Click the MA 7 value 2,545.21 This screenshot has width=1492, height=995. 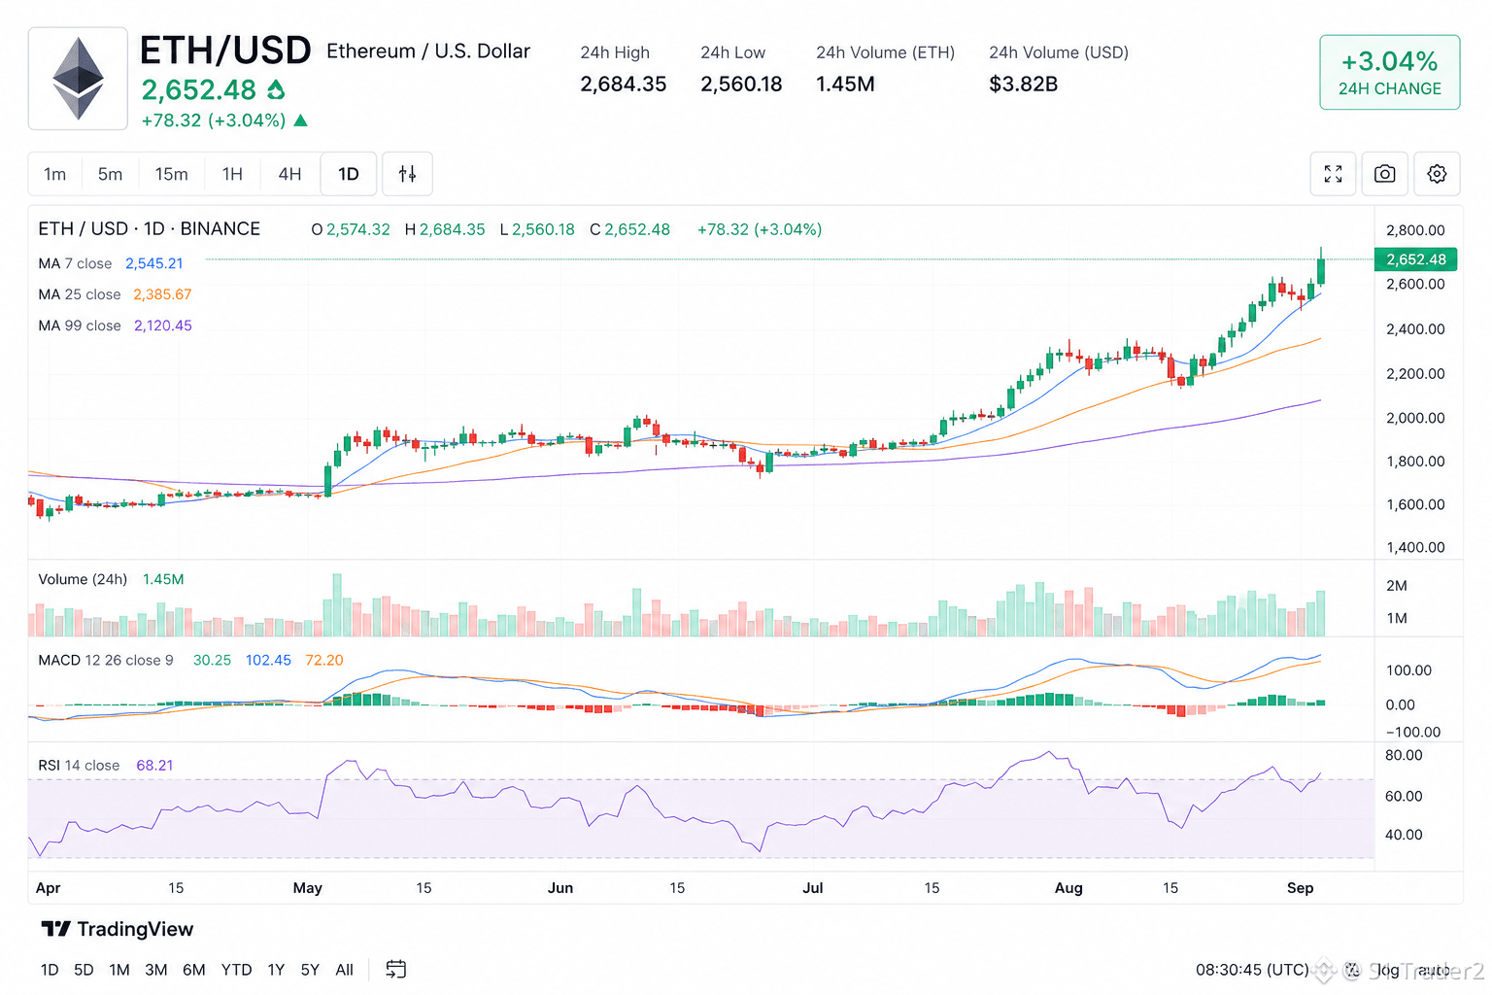pos(154,263)
